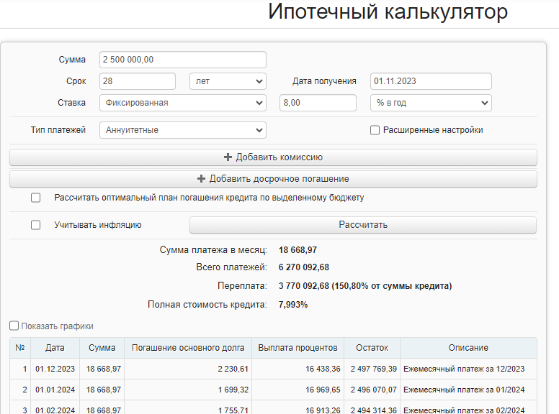559x414 pixels.
Task: Click principal value 1 699,32
Action: (233, 390)
